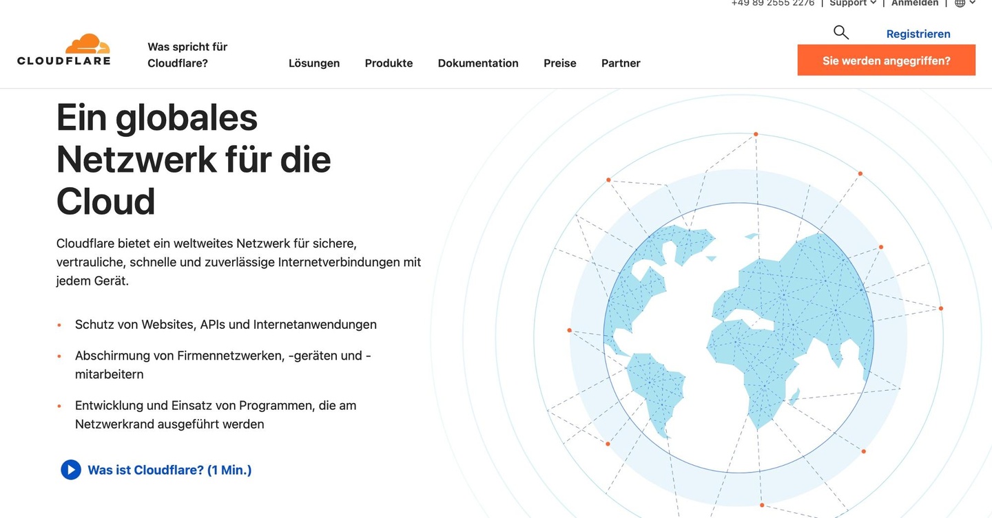Screen dimensions: 992x518
Task: Click Sie werden angegriffen? button
Action: (x=887, y=61)
